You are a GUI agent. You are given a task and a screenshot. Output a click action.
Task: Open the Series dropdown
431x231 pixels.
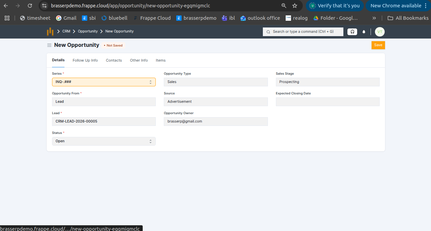pyautogui.click(x=104, y=82)
